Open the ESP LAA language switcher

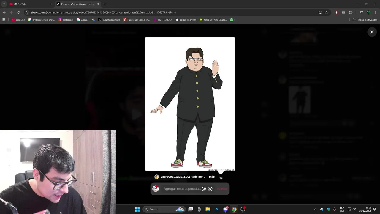(x=342, y=209)
